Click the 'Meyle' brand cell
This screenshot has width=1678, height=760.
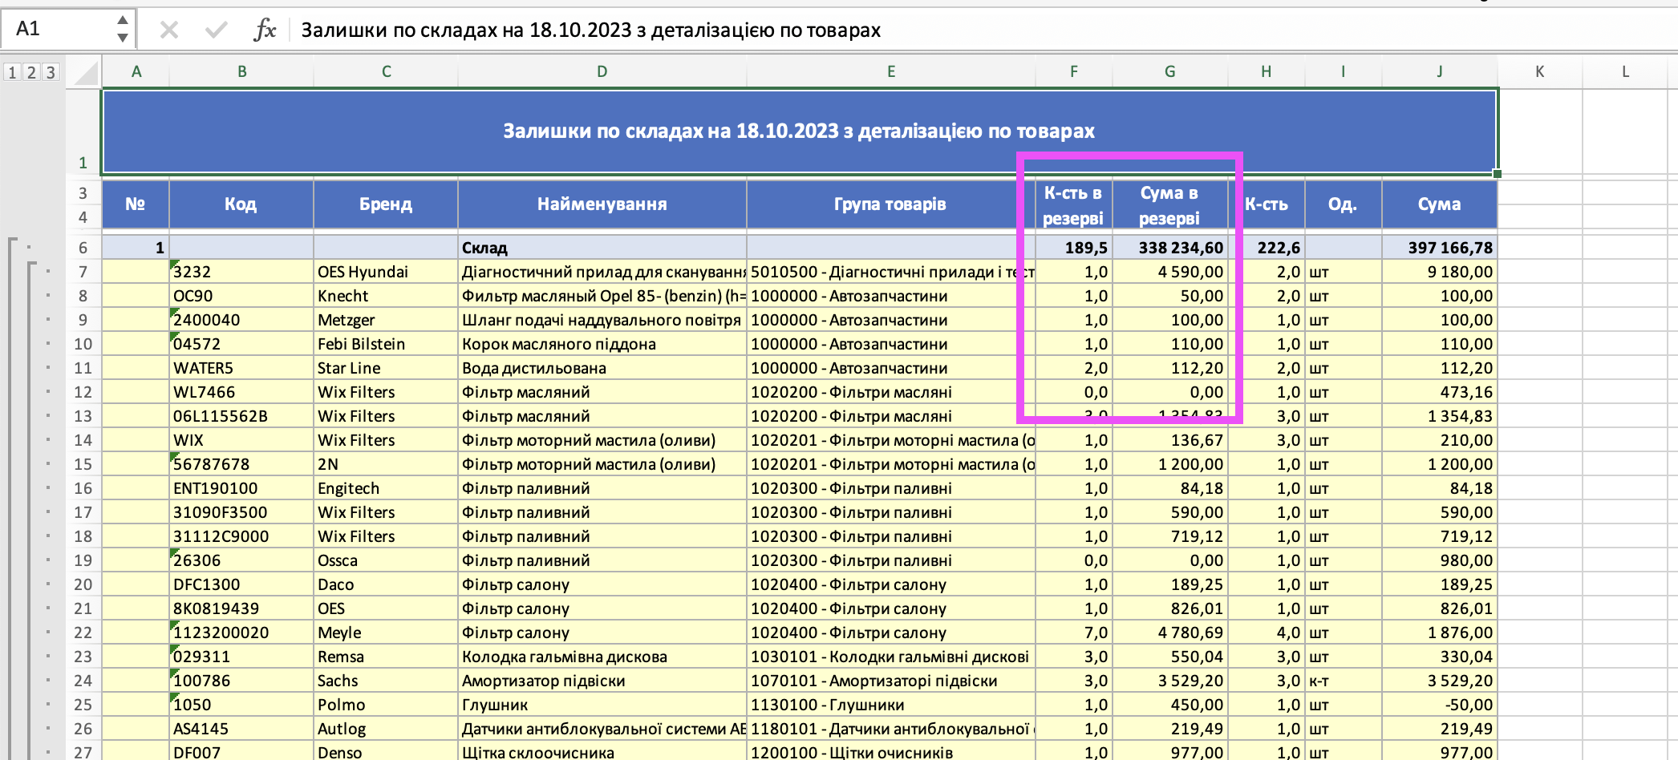[386, 633]
